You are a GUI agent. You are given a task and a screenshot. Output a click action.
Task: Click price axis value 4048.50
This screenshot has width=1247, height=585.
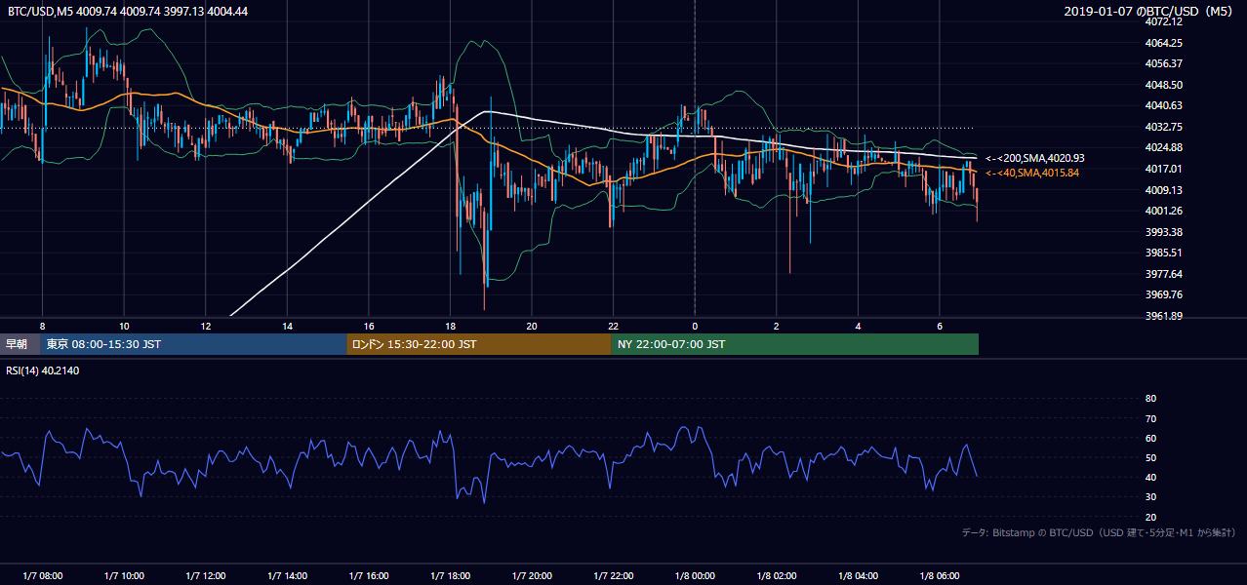click(1163, 85)
